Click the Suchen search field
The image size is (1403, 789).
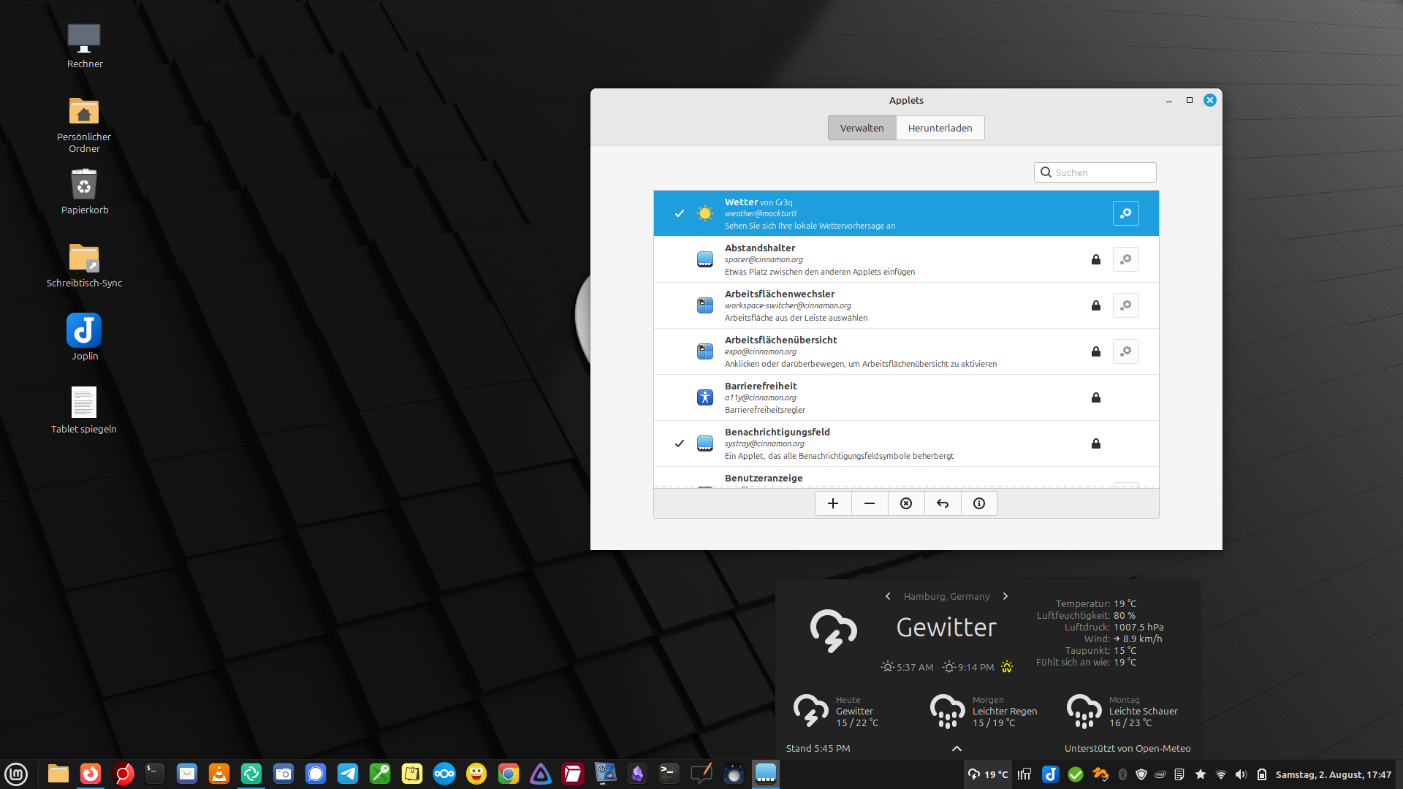click(1095, 172)
